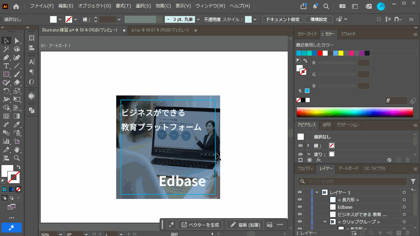Select the Selection tool arrow

point(6,41)
